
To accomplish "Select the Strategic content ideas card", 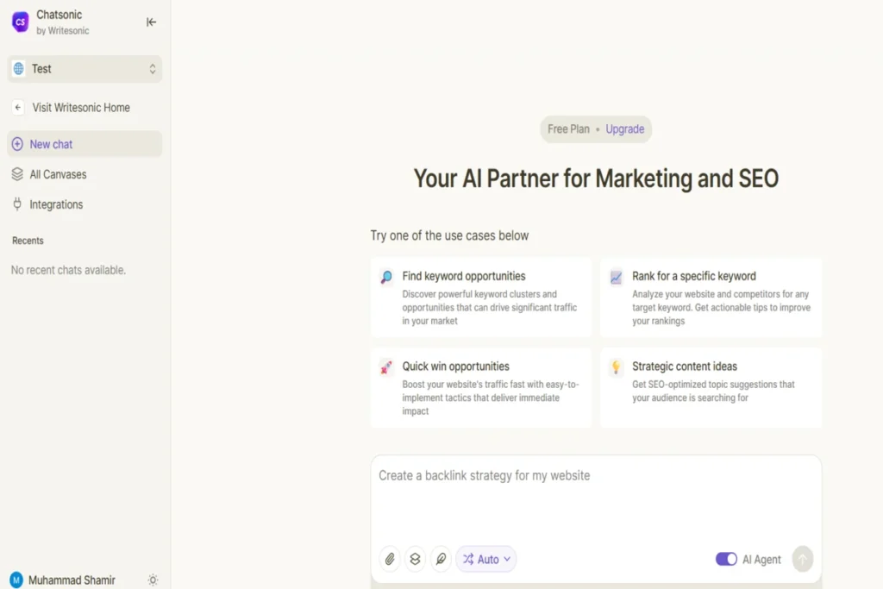I will [x=711, y=387].
